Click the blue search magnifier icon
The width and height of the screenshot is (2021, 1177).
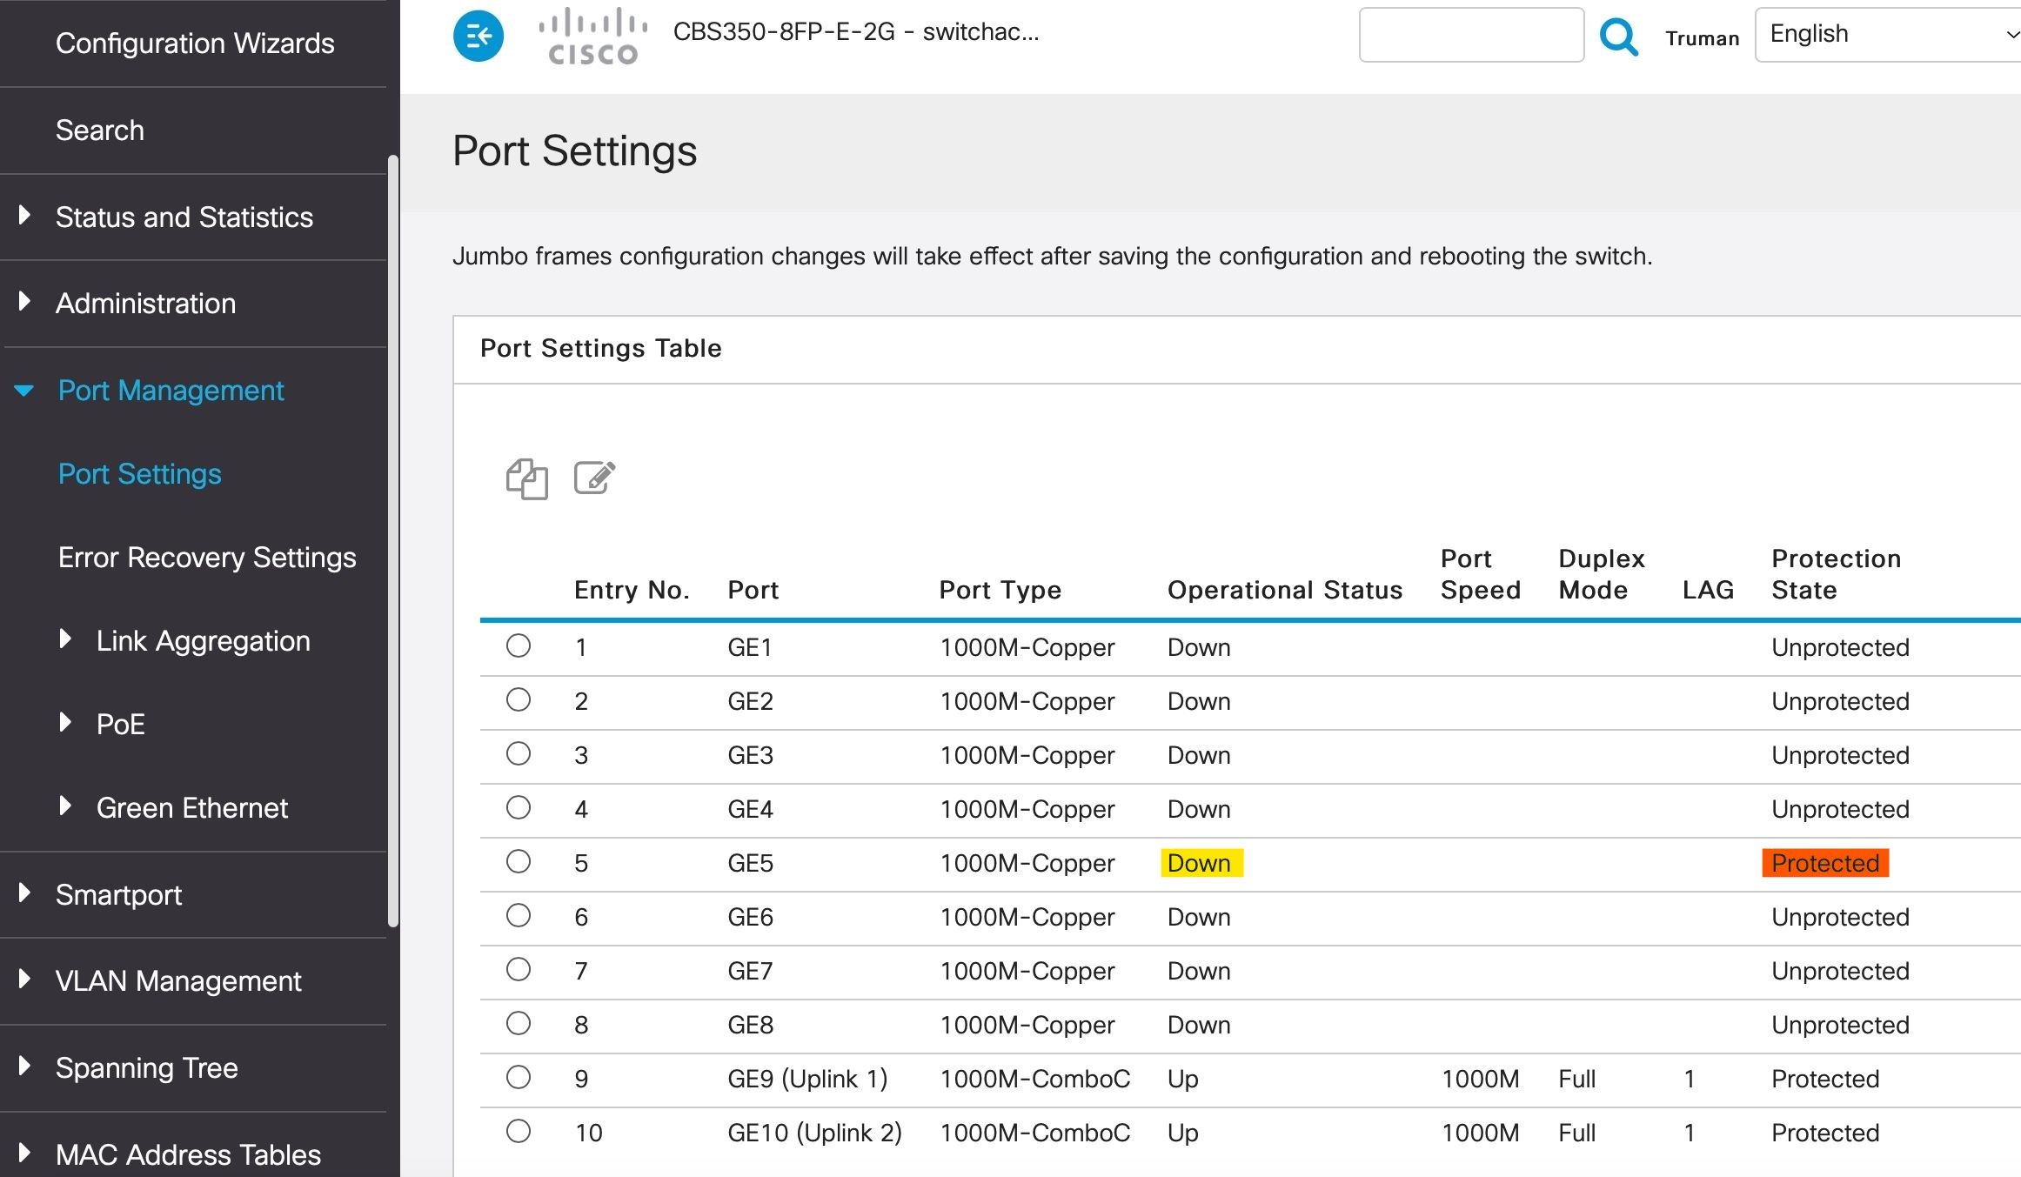1619,37
